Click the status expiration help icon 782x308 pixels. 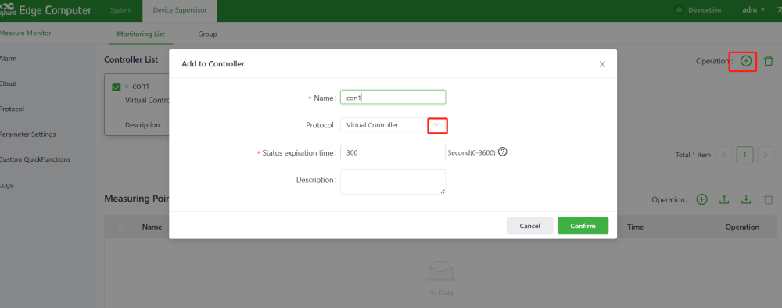tap(503, 152)
